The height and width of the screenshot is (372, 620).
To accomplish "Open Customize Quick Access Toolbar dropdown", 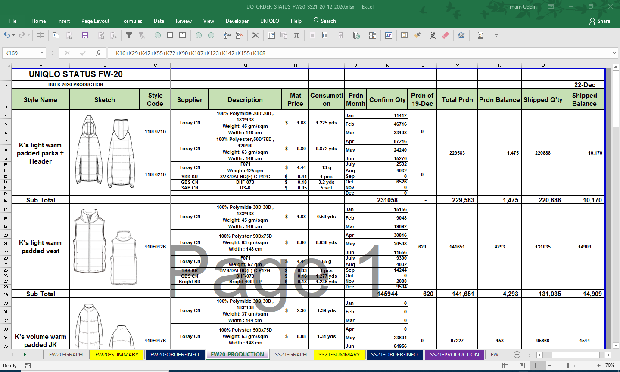I will [496, 36].
